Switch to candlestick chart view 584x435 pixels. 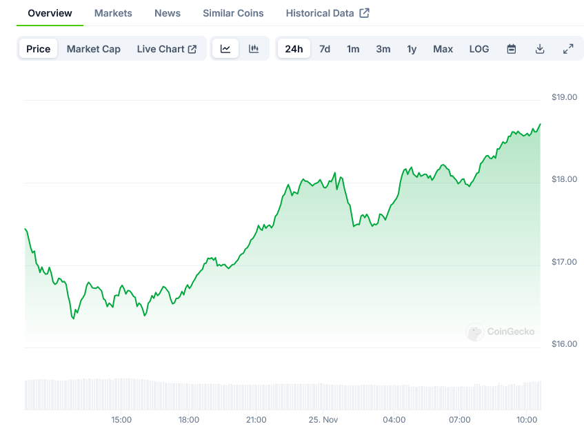254,49
